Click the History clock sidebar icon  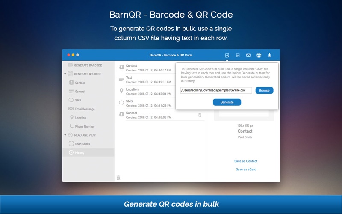(71, 152)
